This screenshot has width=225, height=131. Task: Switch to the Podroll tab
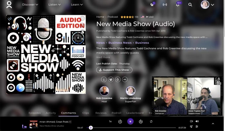pyautogui.click(x=116, y=113)
